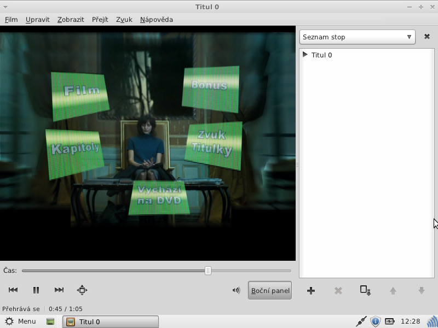Choose Vychází na DVD in the menu

point(159,197)
